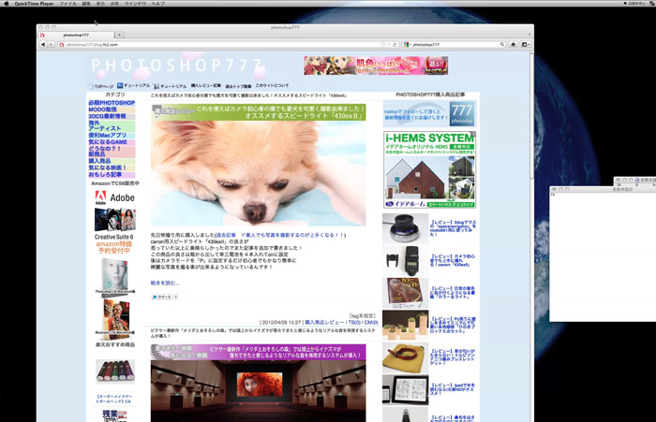Image resolution: width=656 pixels, height=422 pixels.
Task: Click the Twitter follow 777 photoshp banner
Action: [x=429, y=114]
